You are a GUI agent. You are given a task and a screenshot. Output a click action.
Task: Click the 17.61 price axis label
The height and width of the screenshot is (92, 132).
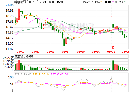pos(10,22)
